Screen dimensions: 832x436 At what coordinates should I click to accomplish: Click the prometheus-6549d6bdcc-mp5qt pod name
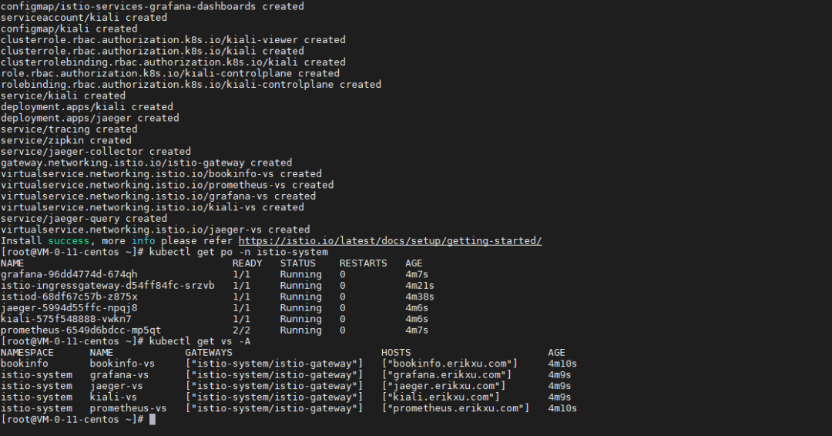tap(81, 330)
